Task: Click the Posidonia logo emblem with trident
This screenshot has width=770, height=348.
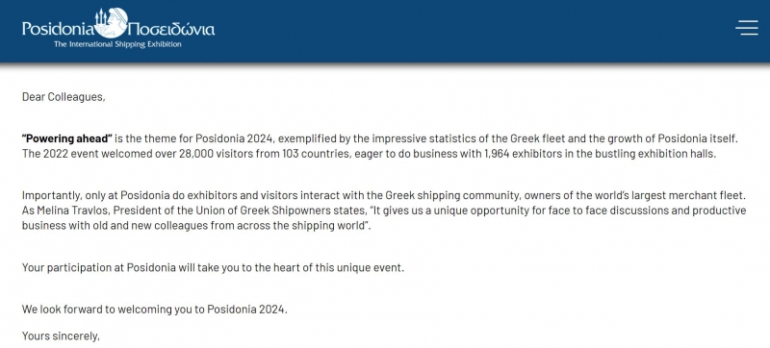Action: point(111,22)
